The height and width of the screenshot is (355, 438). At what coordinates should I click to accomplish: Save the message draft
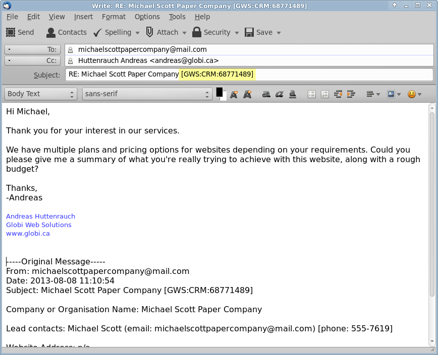(258, 32)
